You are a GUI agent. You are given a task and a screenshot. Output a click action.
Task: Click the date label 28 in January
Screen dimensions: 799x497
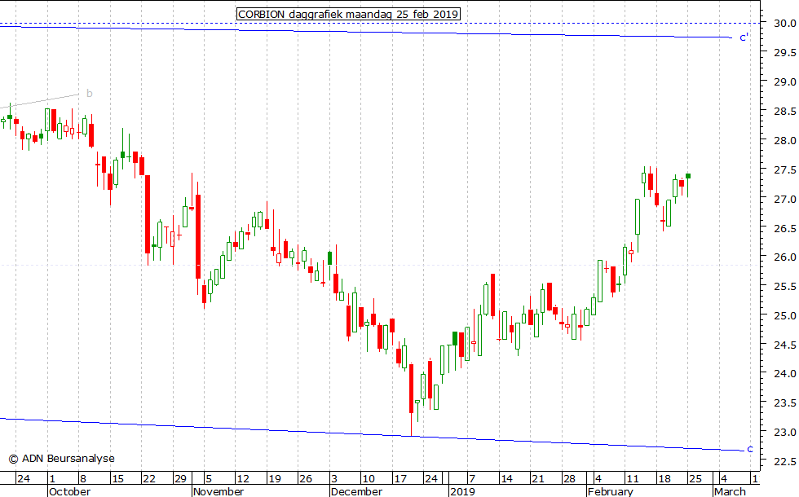click(x=569, y=479)
